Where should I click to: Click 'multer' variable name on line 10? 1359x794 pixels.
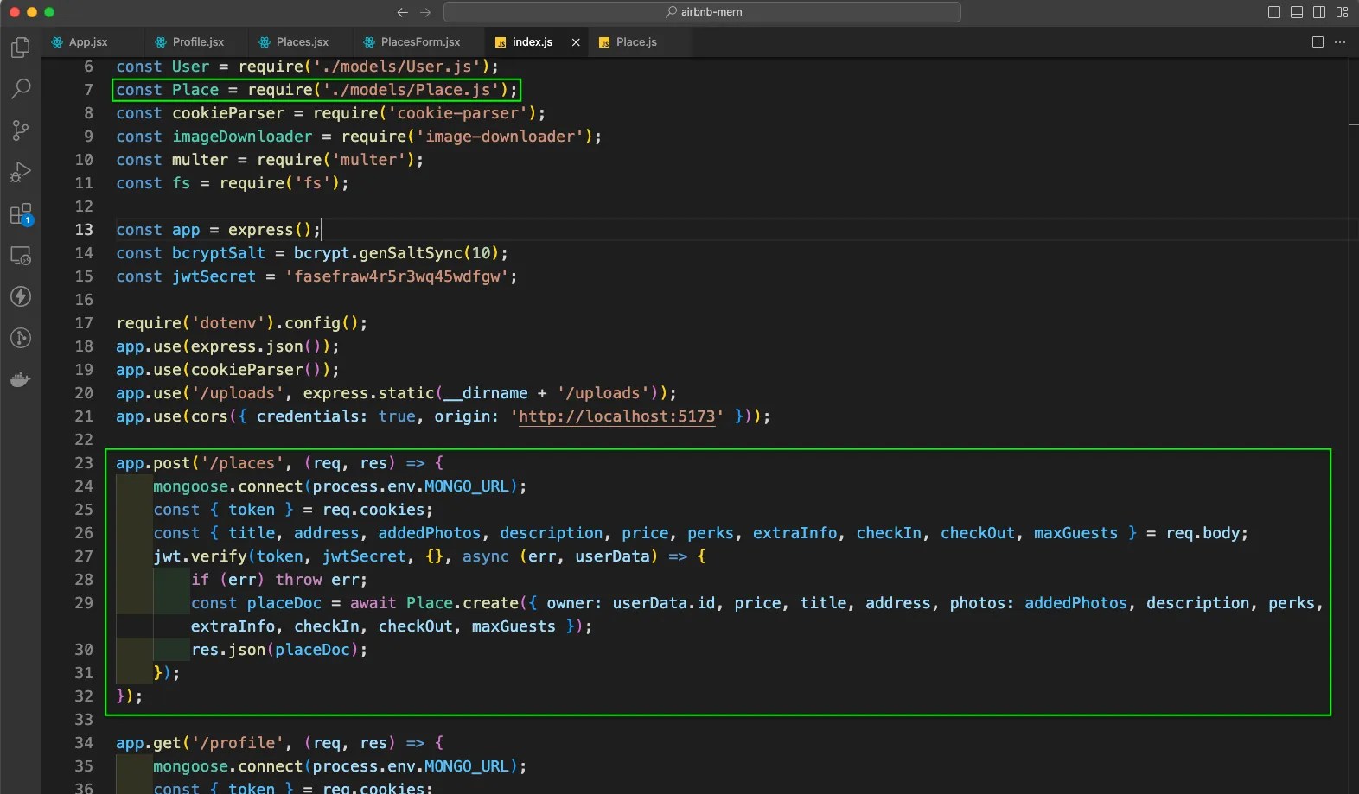point(200,160)
